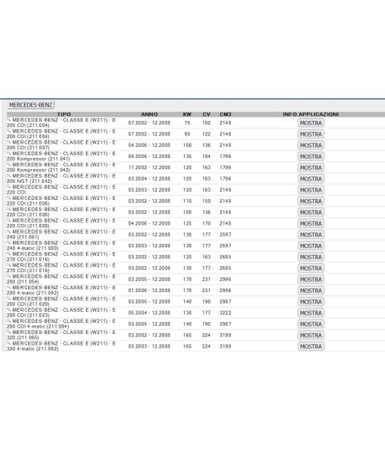Click MOSTRA for E 200 CDI 75 kW
The image size is (385, 450).
[x=311, y=123]
